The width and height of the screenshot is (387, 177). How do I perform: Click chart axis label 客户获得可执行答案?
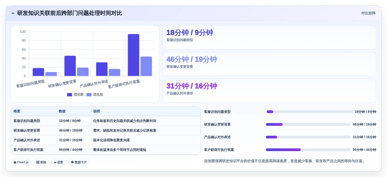coord(124,84)
